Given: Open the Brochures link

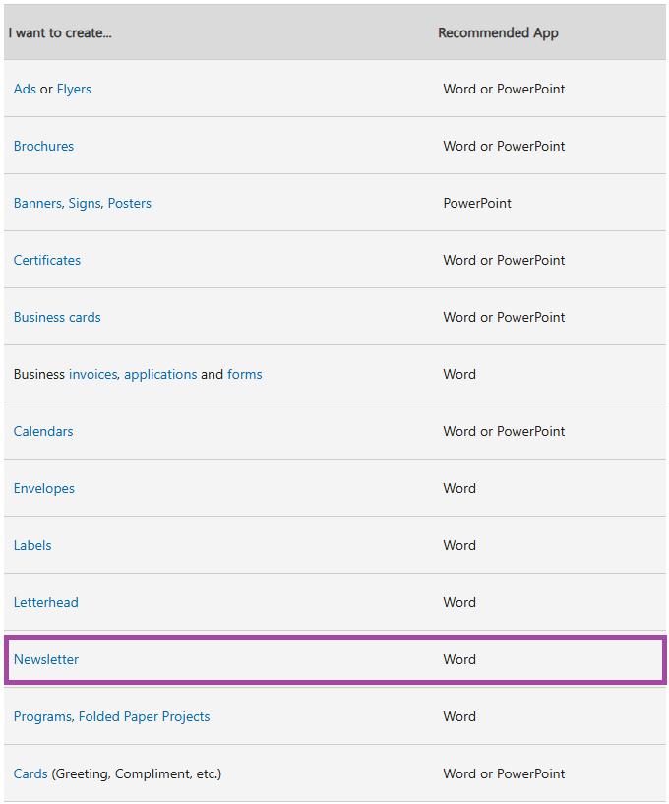Looking at the screenshot, I should (x=43, y=146).
